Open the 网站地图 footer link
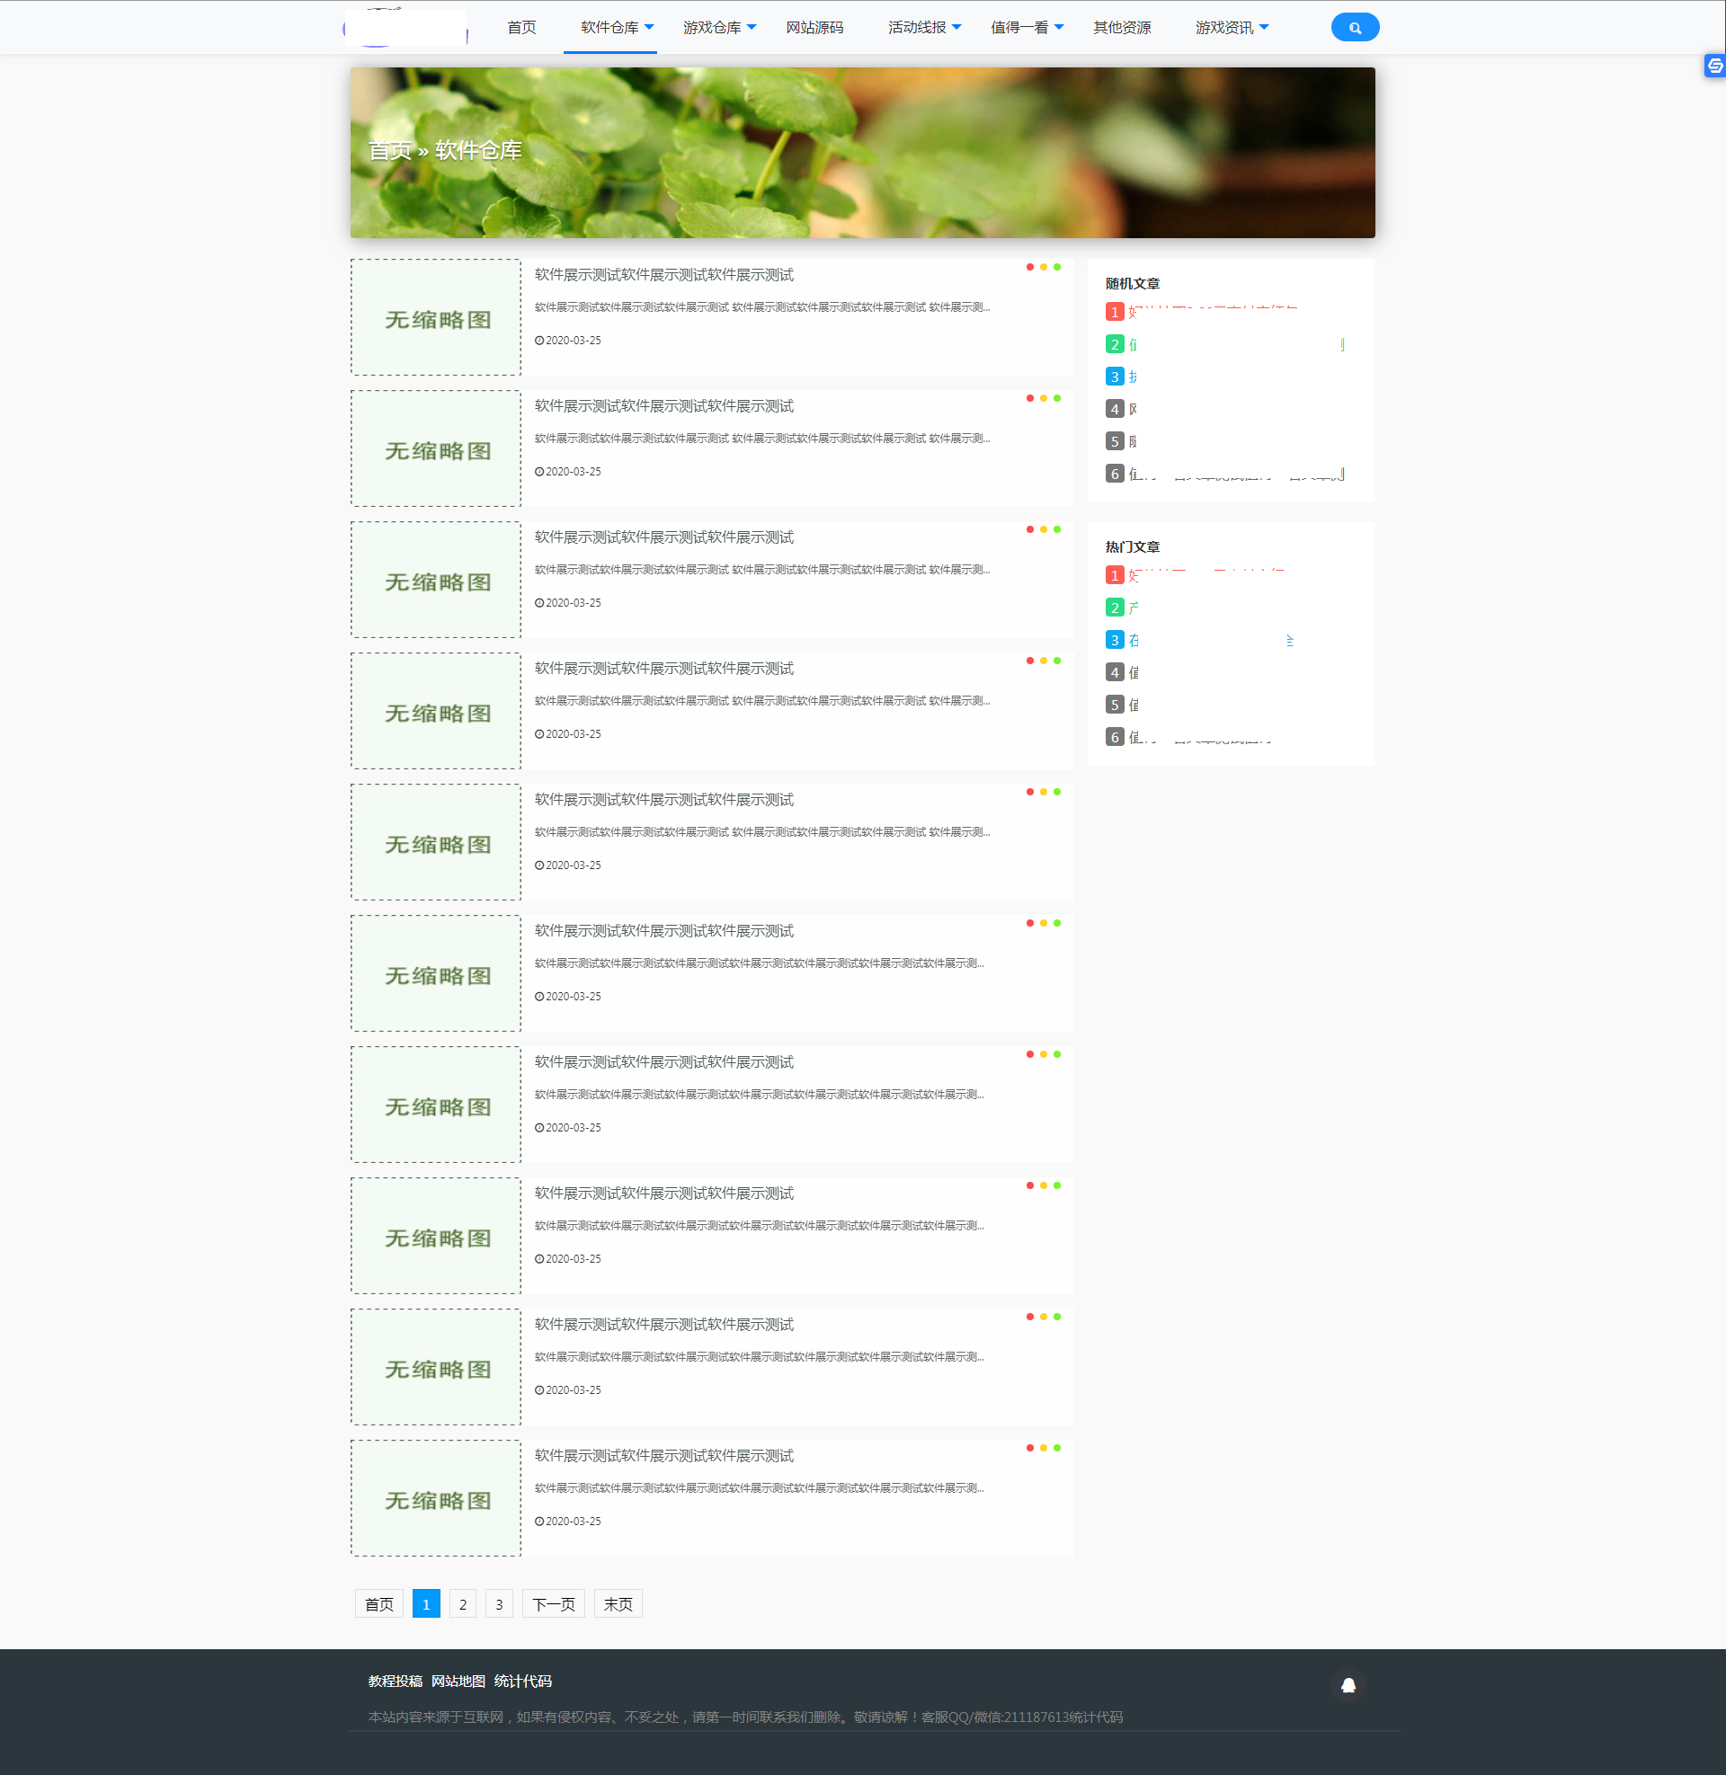 (x=458, y=1681)
